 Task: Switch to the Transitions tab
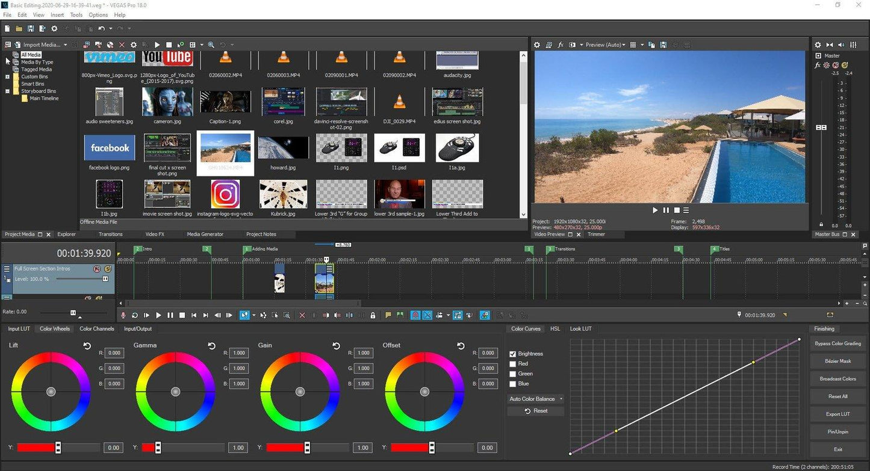(x=110, y=234)
